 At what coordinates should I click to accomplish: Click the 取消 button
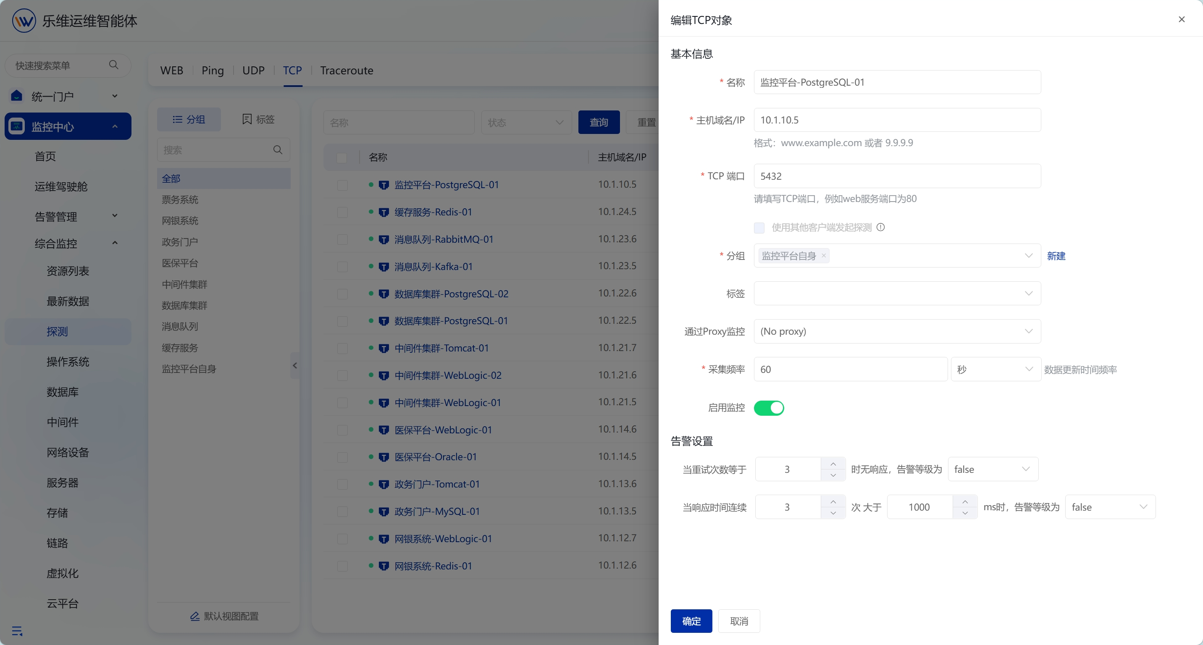pyautogui.click(x=739, y=621)
